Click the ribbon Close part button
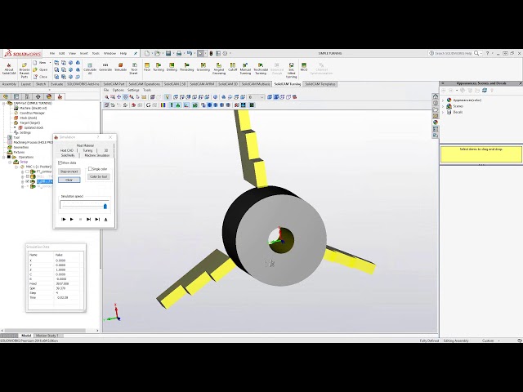The height and width of the screenshot is (392, 523). click(41, 77)
